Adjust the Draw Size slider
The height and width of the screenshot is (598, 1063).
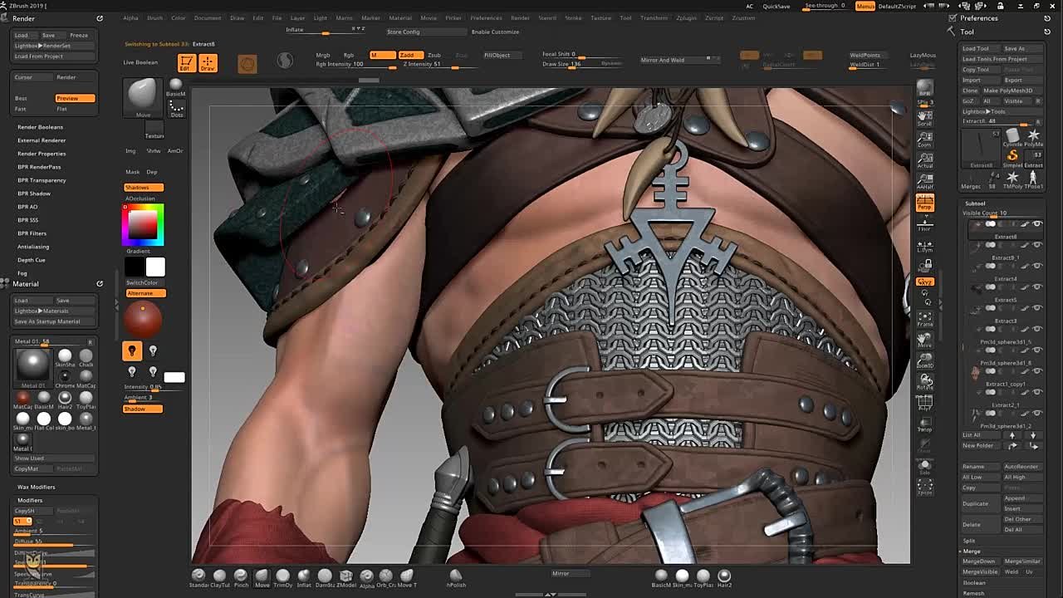click(581, 64)
